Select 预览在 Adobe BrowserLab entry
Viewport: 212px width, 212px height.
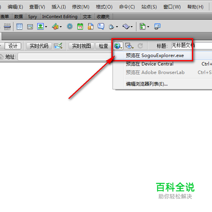coord(163,72)
